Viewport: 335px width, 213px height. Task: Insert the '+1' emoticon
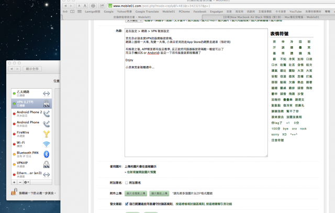point(288,123)
